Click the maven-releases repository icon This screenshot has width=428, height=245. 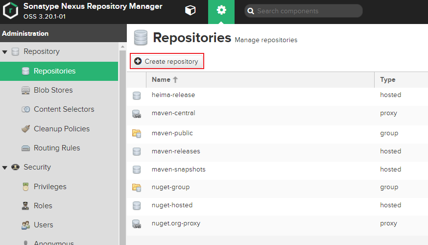tap(137, 151)
